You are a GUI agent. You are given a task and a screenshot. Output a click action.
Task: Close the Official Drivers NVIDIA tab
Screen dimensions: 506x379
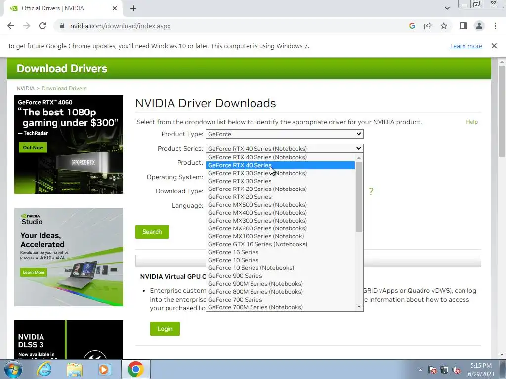pos(115,8)
